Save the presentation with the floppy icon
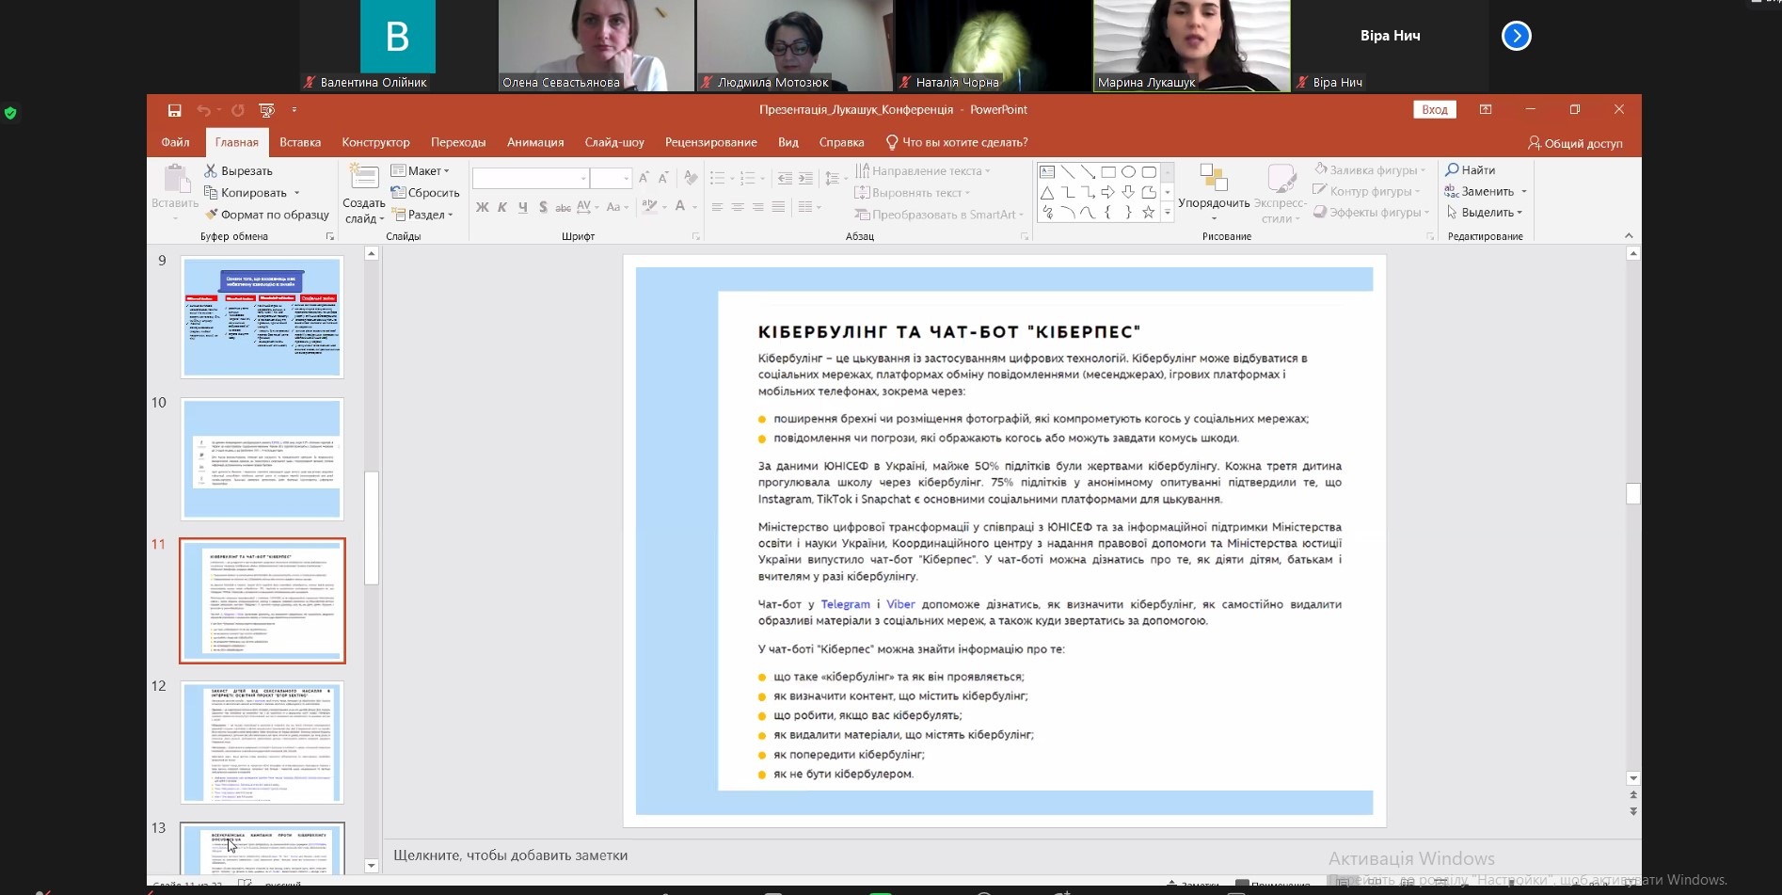The height and width of the screenshot is (895, 1782). 174,110
